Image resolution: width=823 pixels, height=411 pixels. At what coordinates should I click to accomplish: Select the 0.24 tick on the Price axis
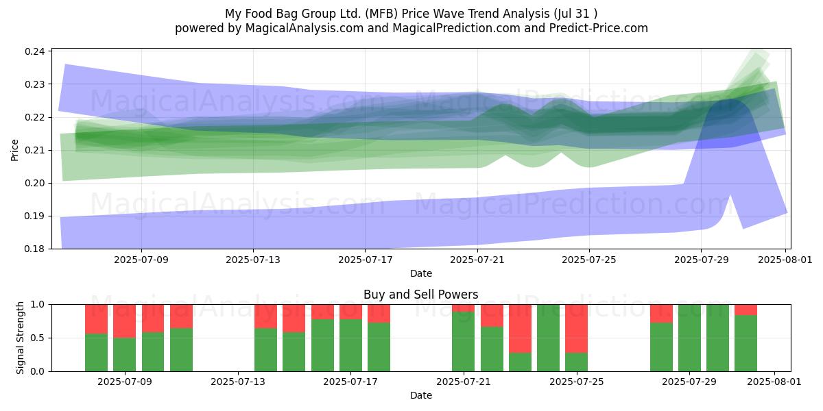[36, 52]
